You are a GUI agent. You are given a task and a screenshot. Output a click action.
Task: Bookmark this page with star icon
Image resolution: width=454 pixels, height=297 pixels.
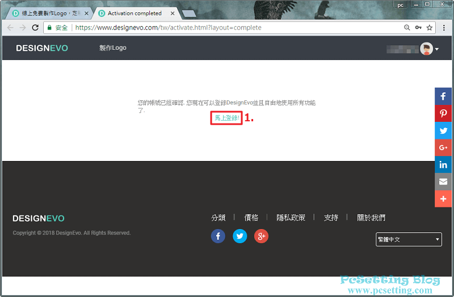point(430,27)
